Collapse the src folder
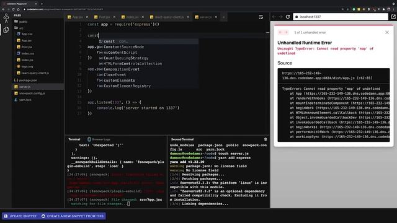The height and width of the screenshot is (223, 397). pos(19,28)
